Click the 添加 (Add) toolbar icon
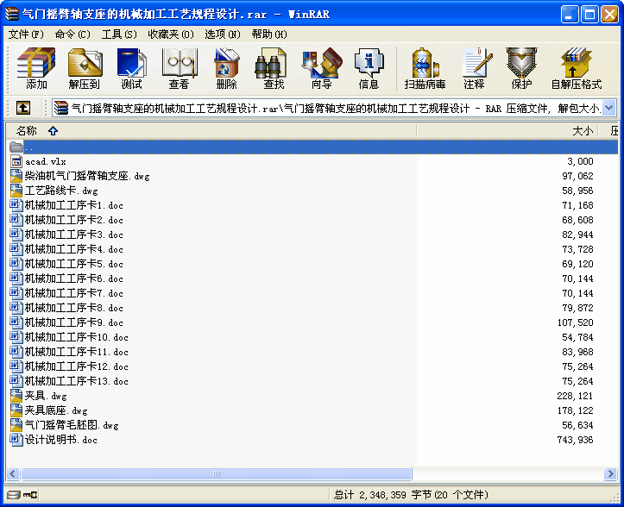 click(x=36, y=68)
